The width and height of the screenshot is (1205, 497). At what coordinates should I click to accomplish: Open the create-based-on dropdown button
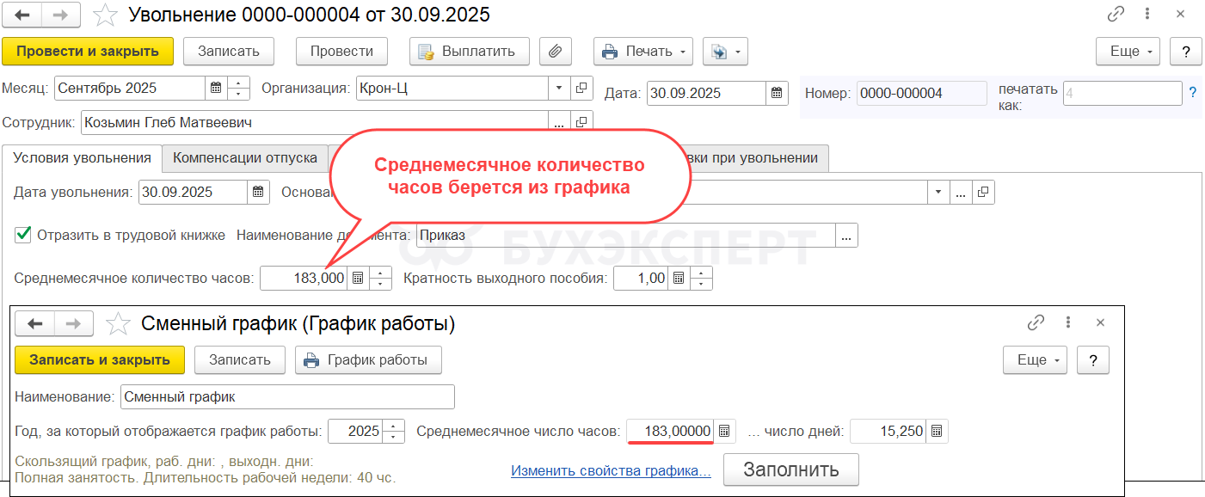pos(725,51)
